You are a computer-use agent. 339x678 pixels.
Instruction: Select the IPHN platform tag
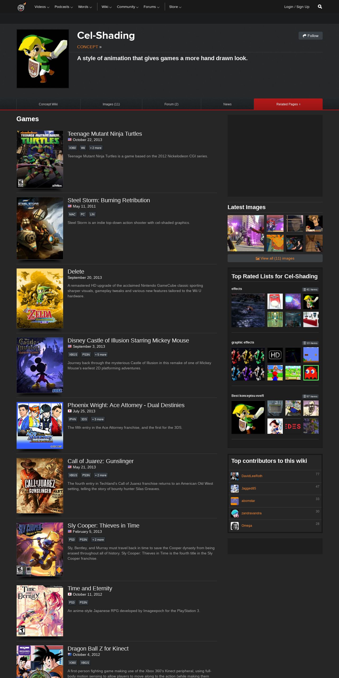pos(73,419)
